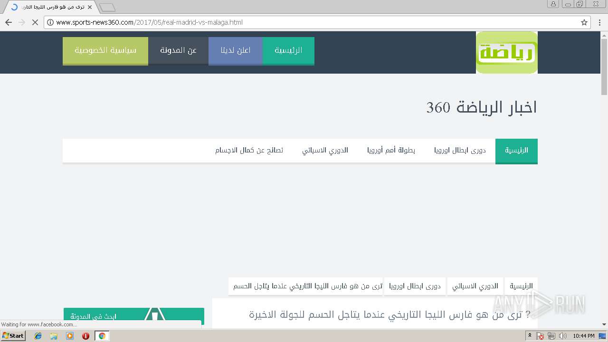Click the vertical page scrollbar thumb

click(x=604, y=66)
